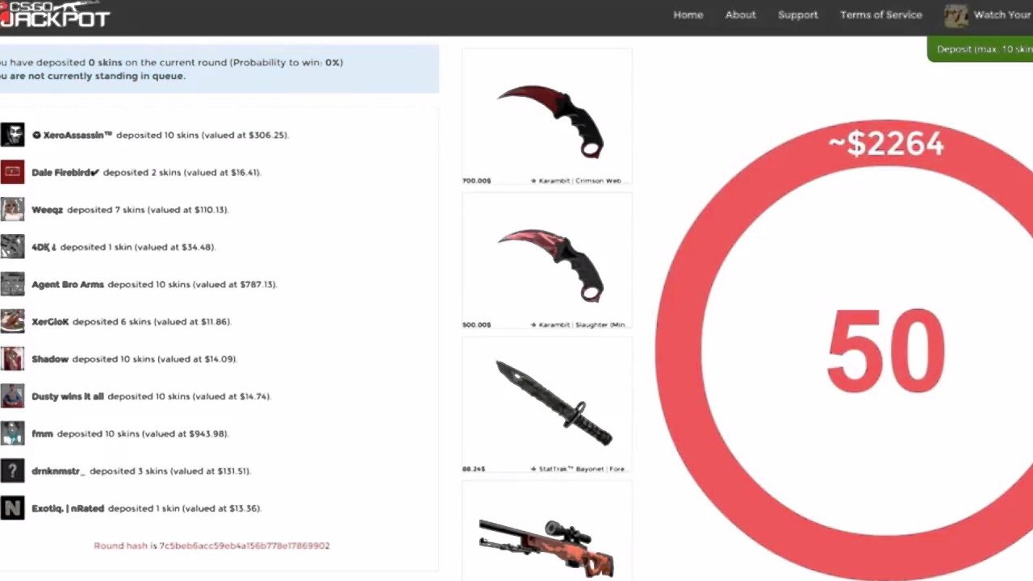Click the Watch Your profile avatar
The width and height of the screenshot is (1033, 581).
pyautogui.click(x=956, y=15)
